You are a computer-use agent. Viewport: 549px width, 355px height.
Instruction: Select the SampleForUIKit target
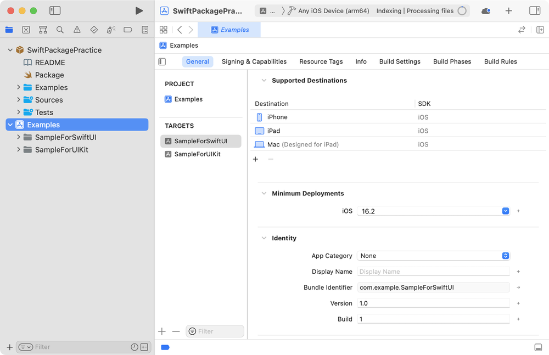click(197, 154)
